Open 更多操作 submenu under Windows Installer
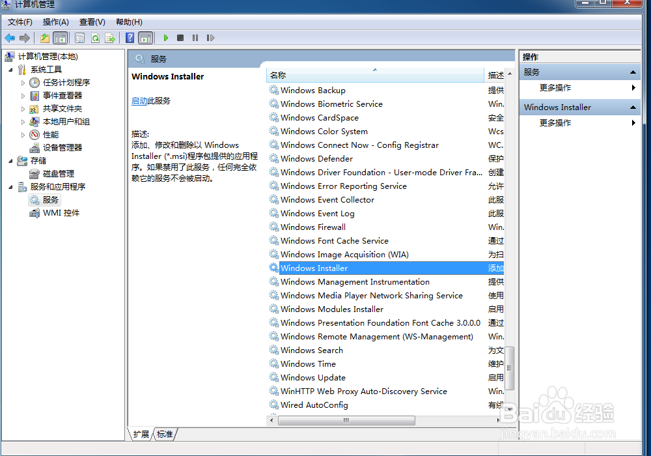The image size is (651, 456). [579, 122]
